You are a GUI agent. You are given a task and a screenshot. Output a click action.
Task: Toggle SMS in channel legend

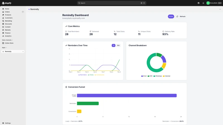click(x=150, y=76)
